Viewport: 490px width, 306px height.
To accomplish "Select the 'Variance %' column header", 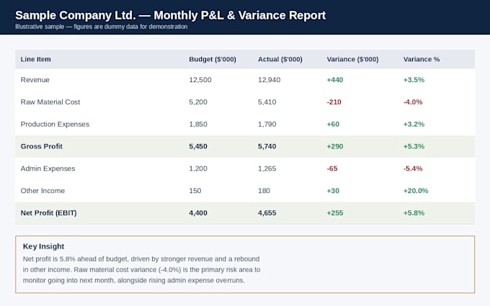I will (x=422, y=59).
